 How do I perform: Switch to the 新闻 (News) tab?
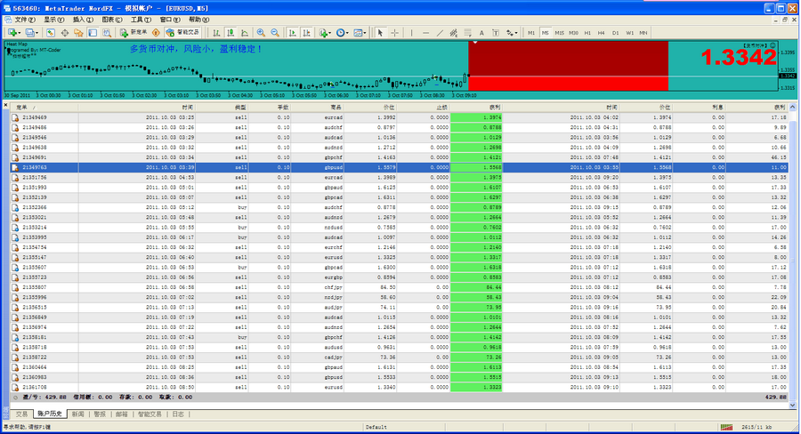click(77, 414)
